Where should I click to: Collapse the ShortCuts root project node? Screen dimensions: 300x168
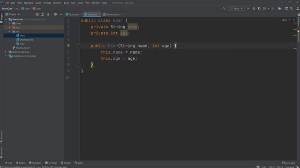click(x=6, y=20)
